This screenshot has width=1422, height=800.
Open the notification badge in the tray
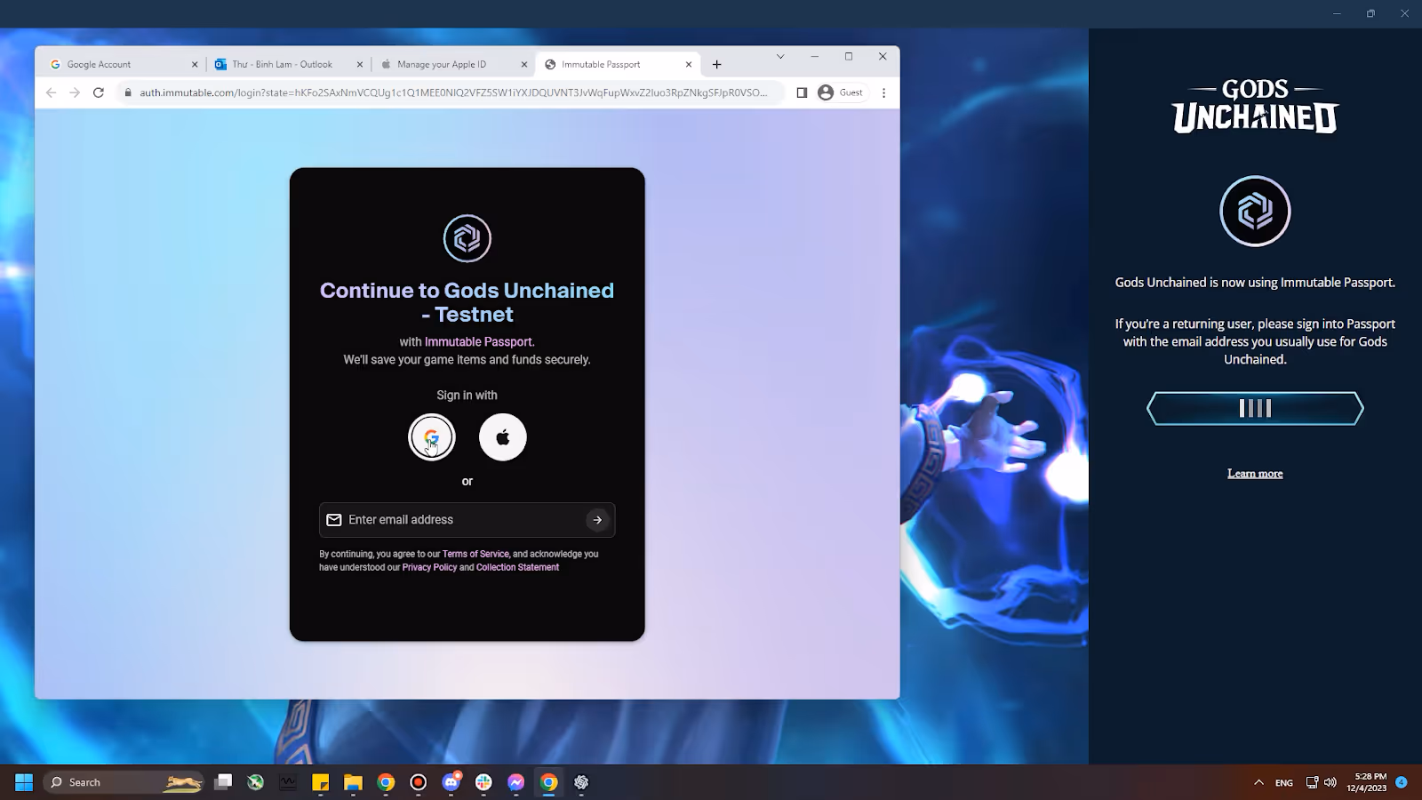coord(1402,782)
